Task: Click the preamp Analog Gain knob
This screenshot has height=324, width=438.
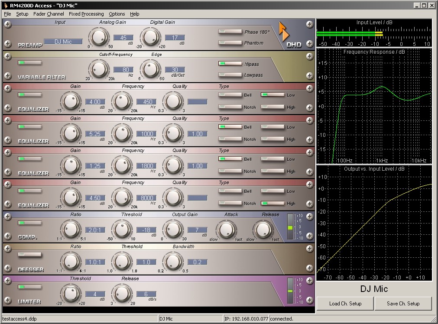Action: tap(99, 37)
